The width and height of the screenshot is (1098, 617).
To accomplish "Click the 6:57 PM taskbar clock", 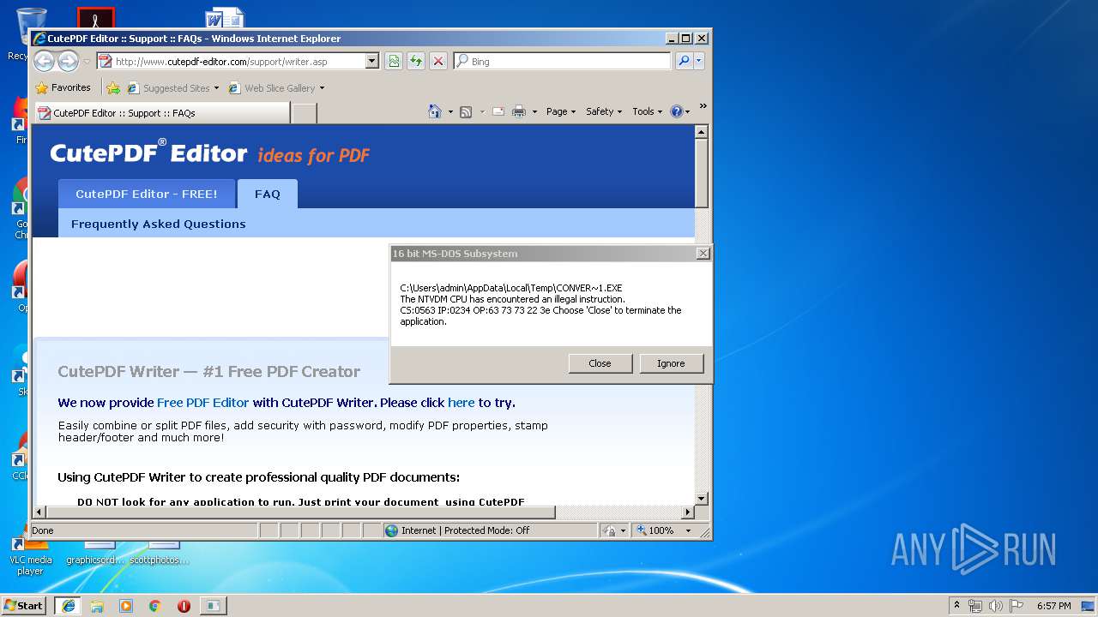I will (1053, 606).
